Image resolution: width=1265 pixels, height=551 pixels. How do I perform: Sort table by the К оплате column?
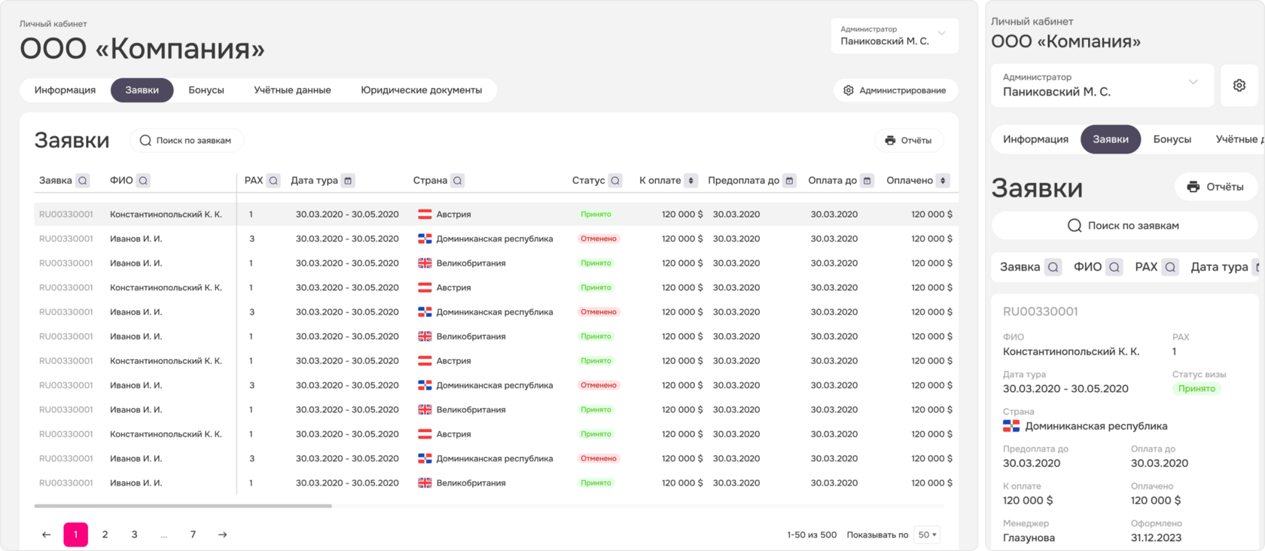point(690,181)
